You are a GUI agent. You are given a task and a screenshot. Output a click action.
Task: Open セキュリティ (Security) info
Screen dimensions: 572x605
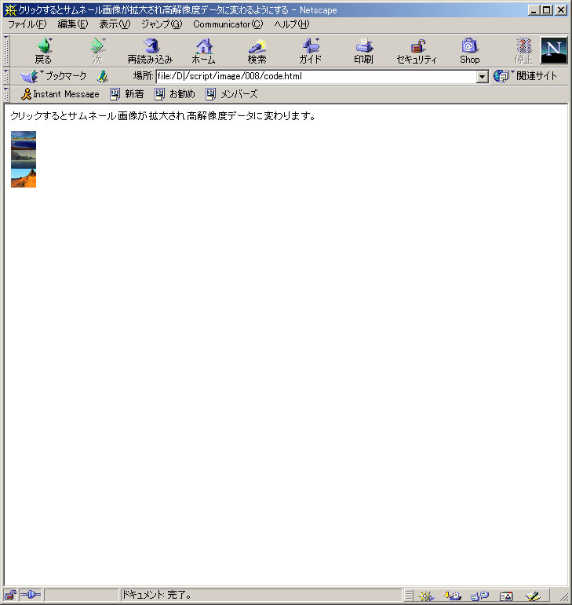[417, 50]
